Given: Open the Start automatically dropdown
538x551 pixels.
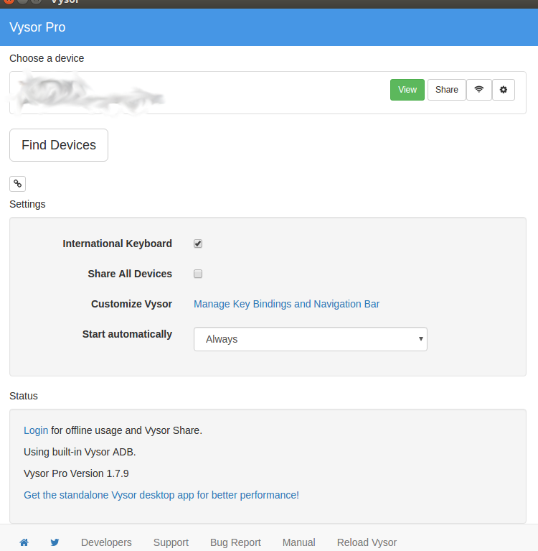Looking at the screenshot, I should tap(310, 339).
